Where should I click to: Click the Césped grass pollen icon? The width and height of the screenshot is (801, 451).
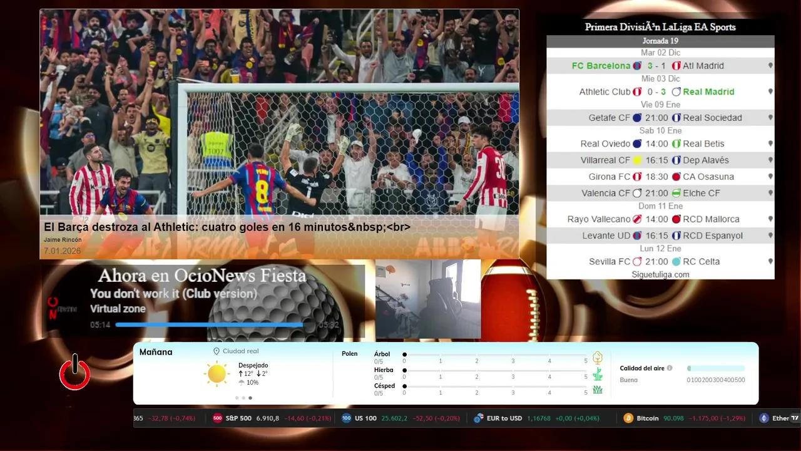[598, 390]
